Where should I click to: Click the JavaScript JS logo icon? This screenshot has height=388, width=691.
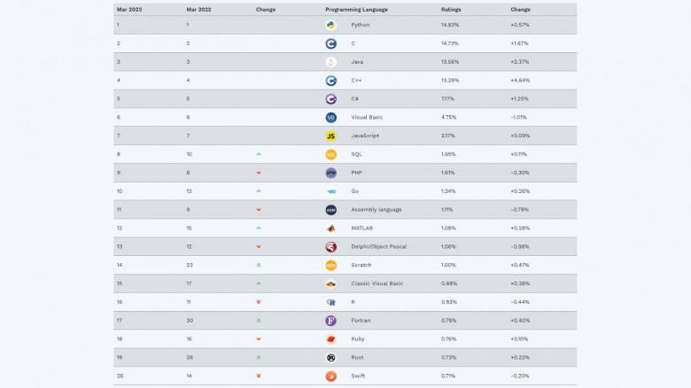330,136
